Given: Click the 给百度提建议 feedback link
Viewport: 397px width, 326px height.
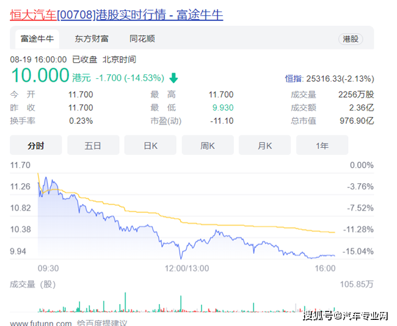Looking at the screenshot, I should 102,323.
